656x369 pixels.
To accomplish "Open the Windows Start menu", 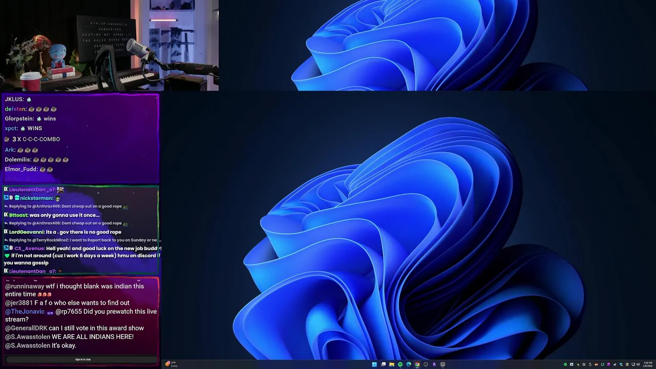I will pos(375,364).
